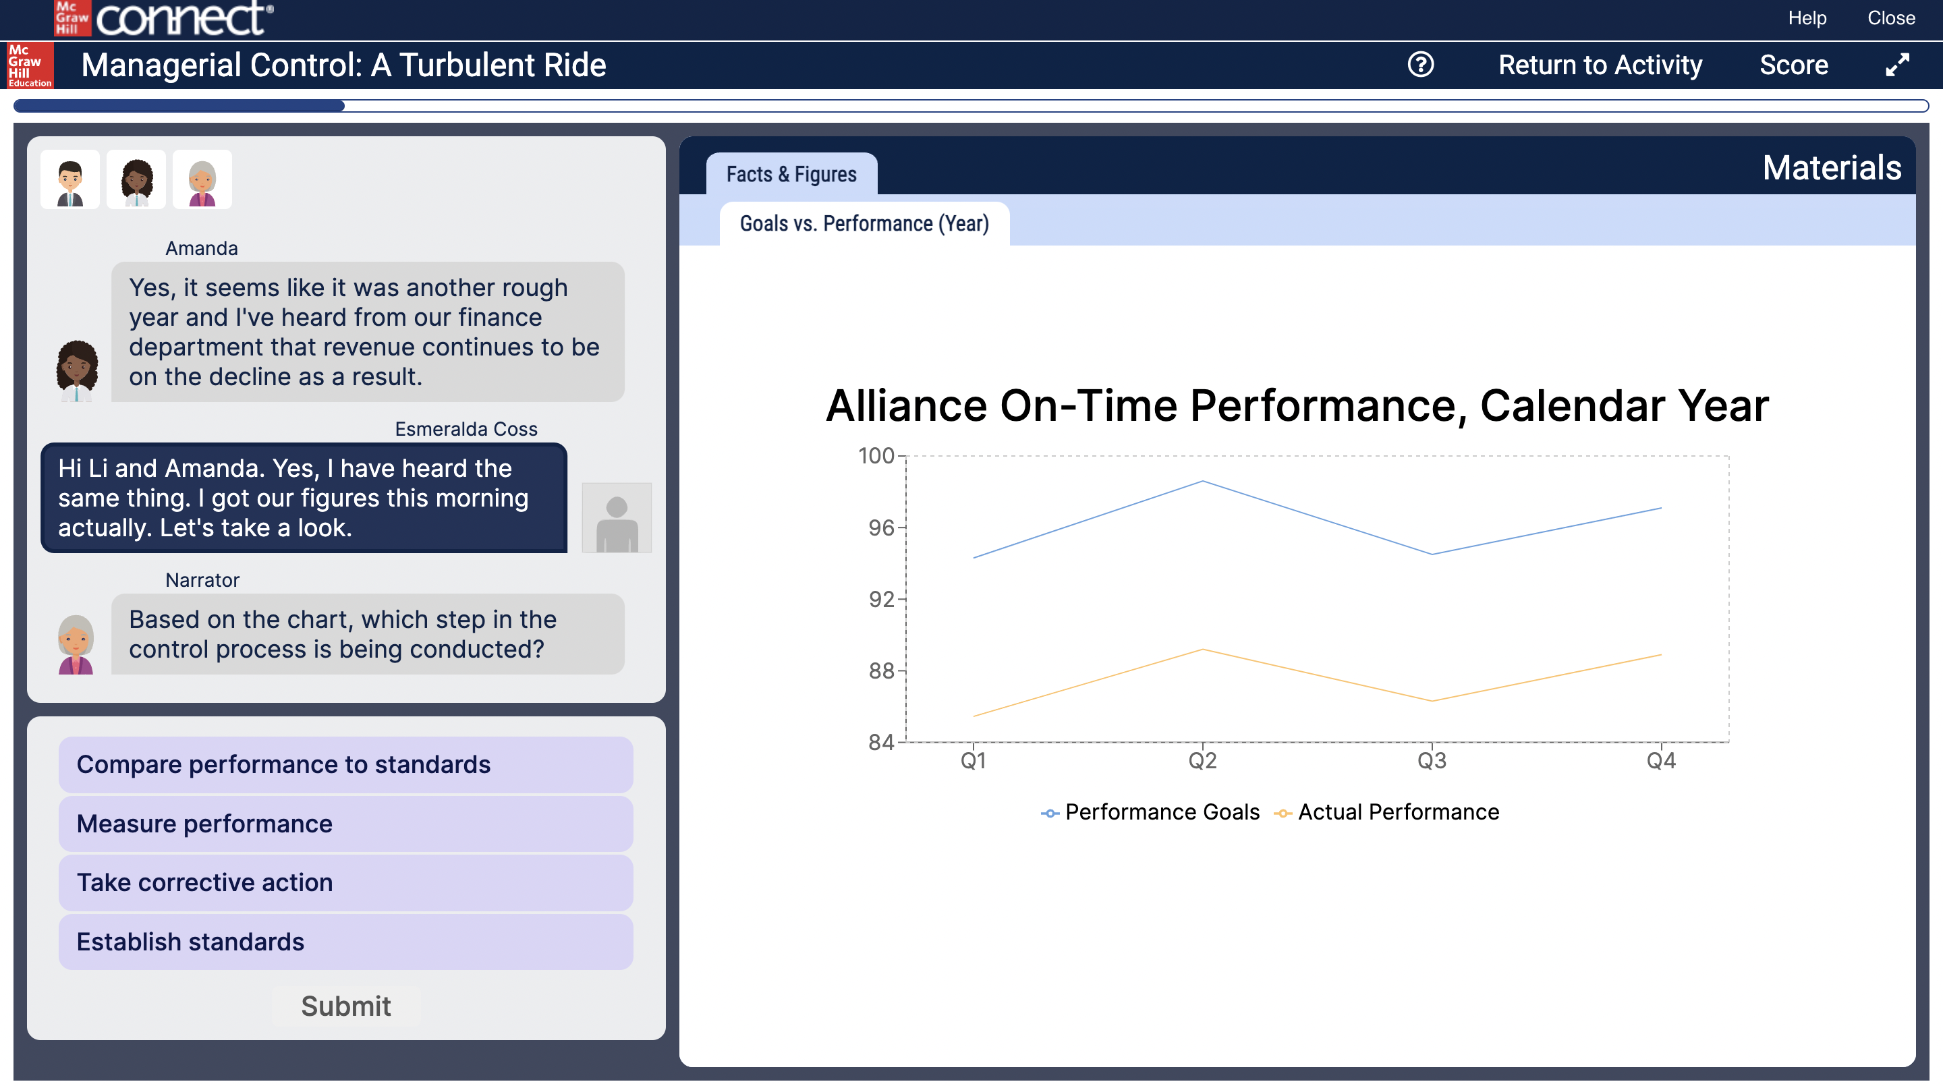Viewport: 1943px width, 1086px height.
Task: Open the Score page
Action: pos(1793,65)
